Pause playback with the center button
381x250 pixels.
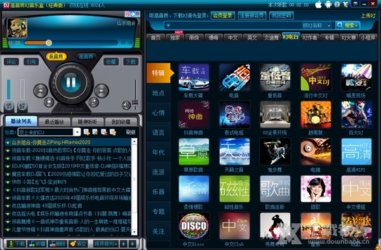(71, 82)
